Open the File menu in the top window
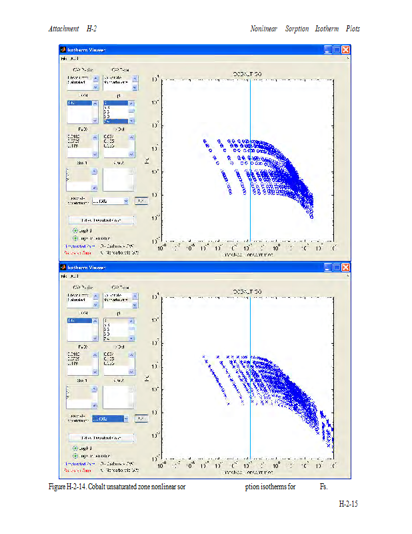Viewport: 412px width, 534px height. (x=64, y=59)
